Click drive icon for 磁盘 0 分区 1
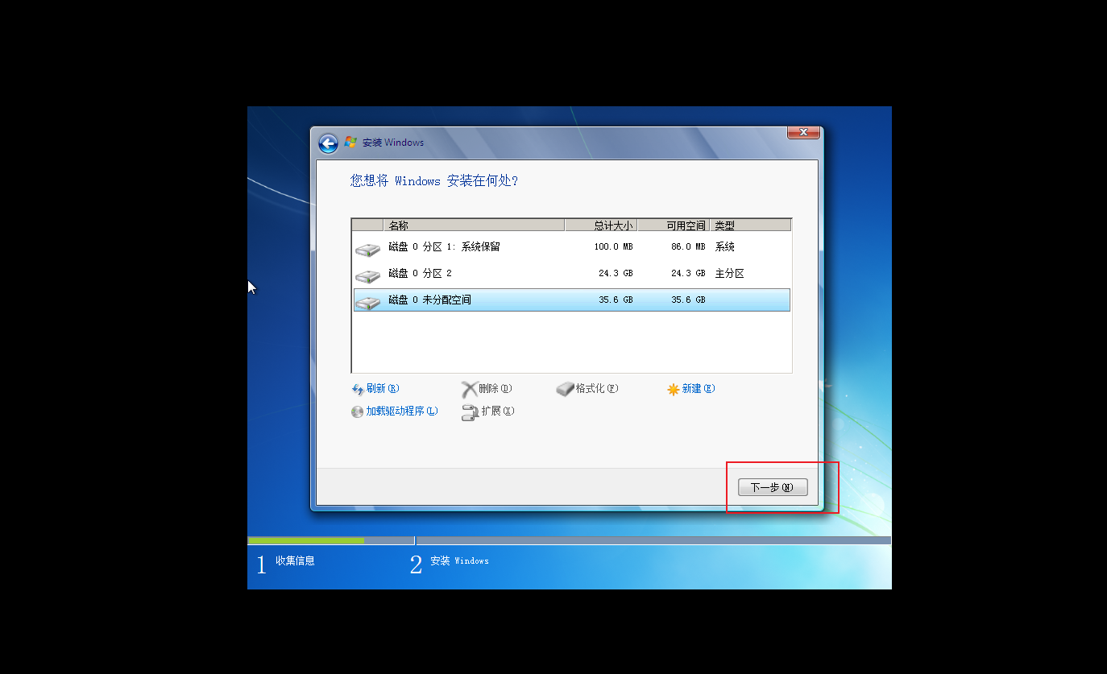 point(368,249)
